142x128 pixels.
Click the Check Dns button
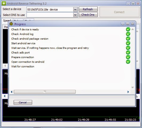[88, 15]
